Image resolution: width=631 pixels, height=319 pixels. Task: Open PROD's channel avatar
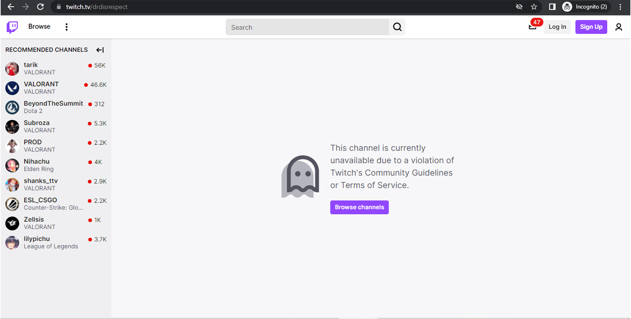pyautogui.click(x=12, y=146)
